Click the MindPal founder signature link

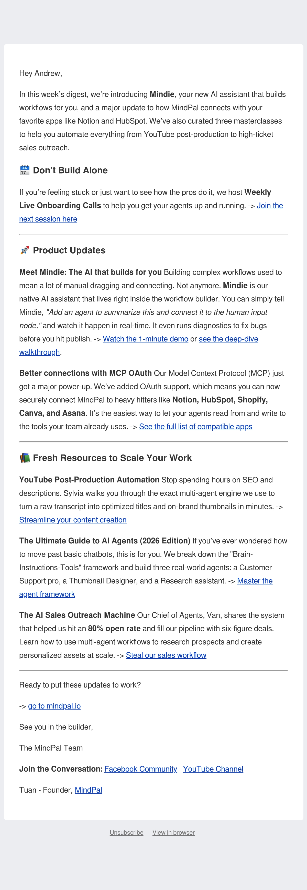pyautogui.click(x=88, y=790)
